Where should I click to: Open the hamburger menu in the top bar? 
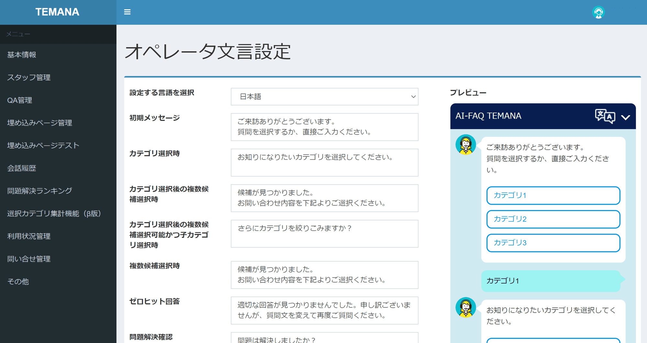tap(127, 12)
